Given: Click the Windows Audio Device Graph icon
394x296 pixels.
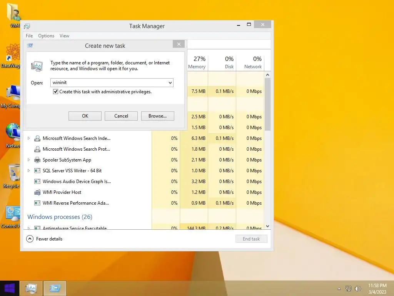Looking at the screenshot, I should click(37, 182).
